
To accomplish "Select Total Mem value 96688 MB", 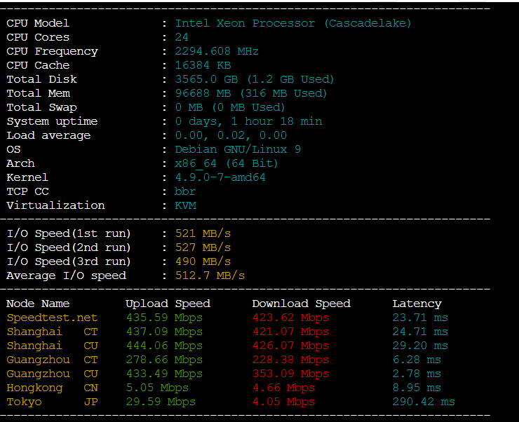I will coord(203,93).
